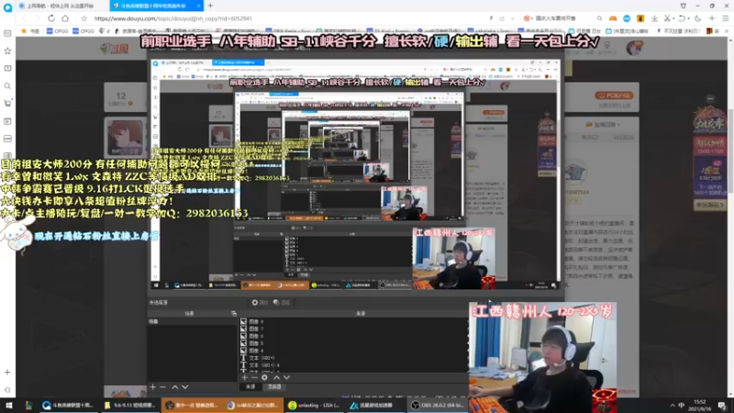Bookmark this page with the star icon

click(83, 18)
